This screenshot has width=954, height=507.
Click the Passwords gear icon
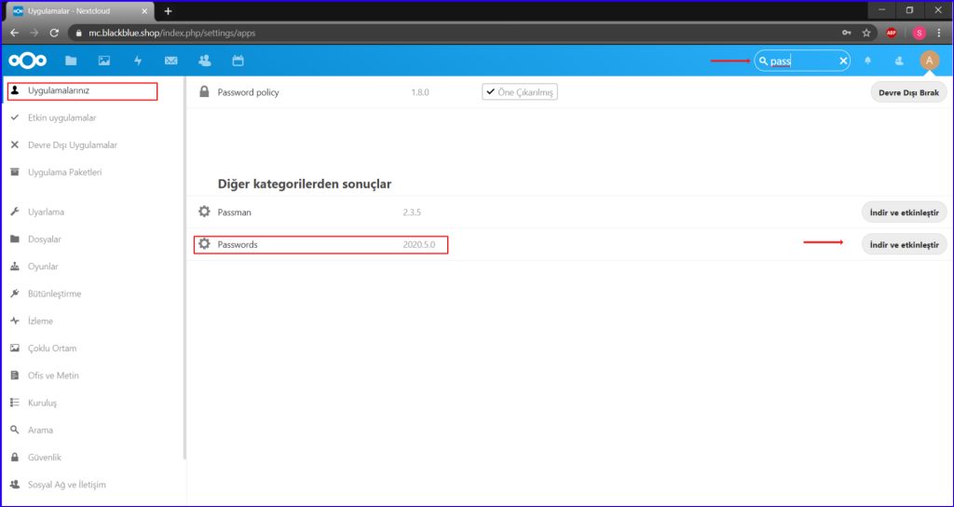coord(204,244)
